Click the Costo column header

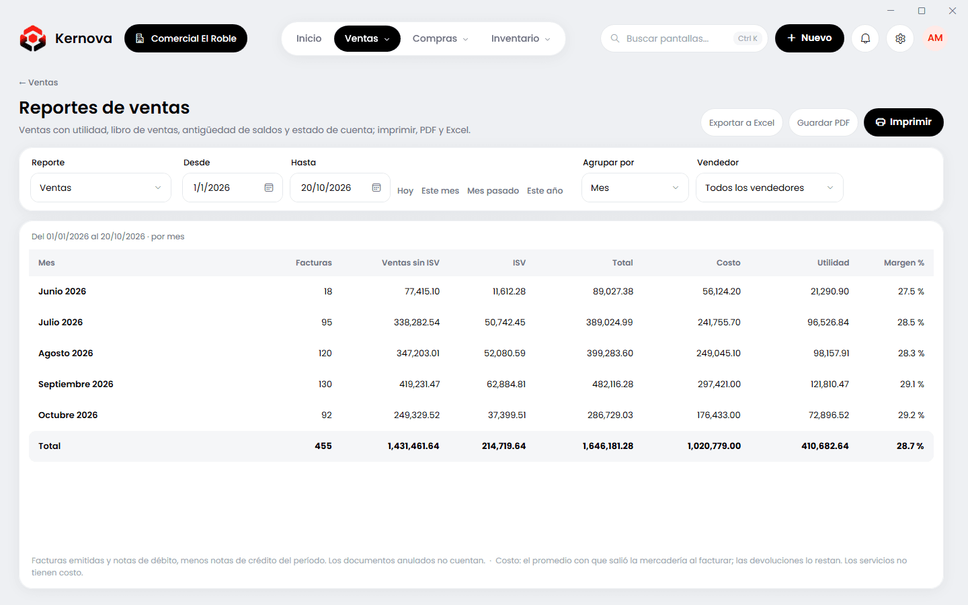point(728,263)
